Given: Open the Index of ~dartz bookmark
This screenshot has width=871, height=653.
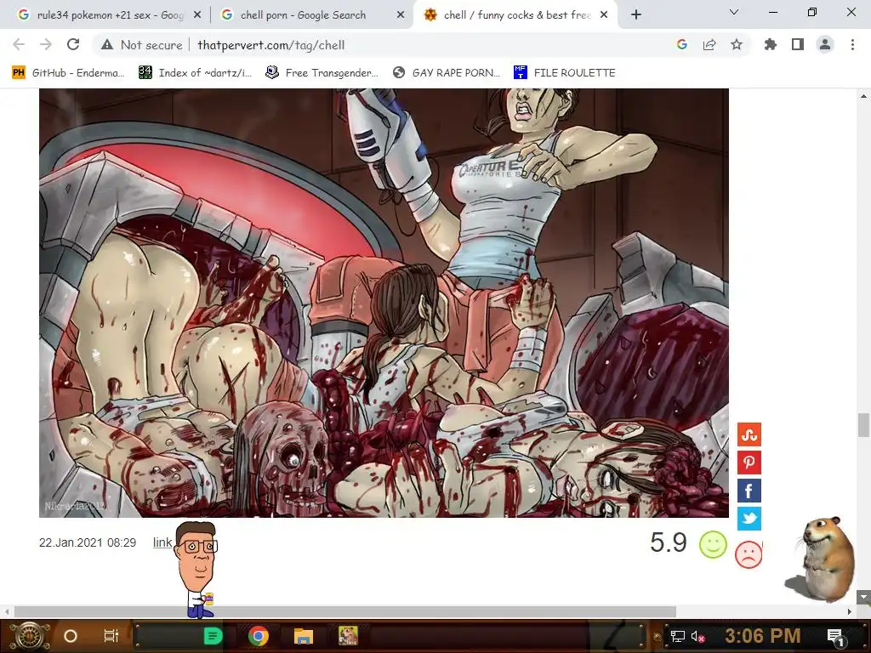Looking at the screenshot, I should 195,73.
